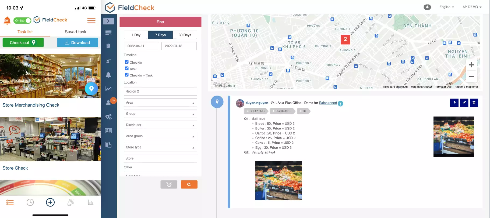This screenshot has width=490, height=218.
Task: Tap the blue Download button
Action: pos(77,42)
